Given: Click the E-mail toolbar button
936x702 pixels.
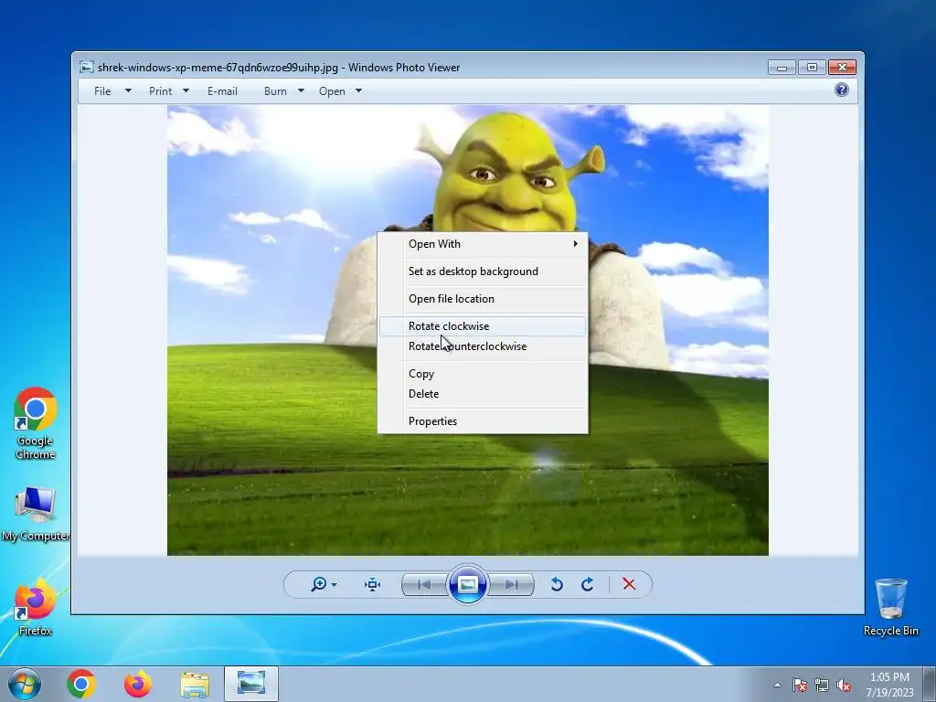Looking at the screenshot, I should click(222, 91).
